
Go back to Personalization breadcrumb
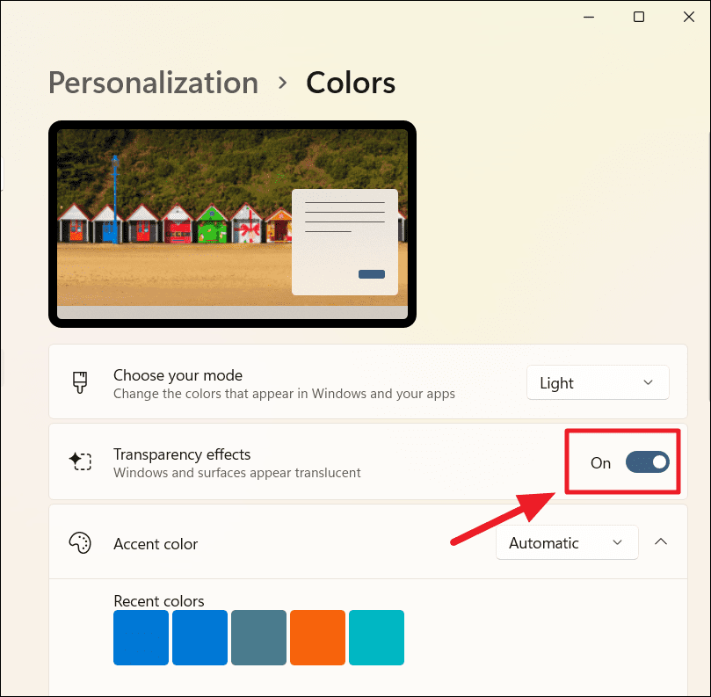(x=153, y=83)
